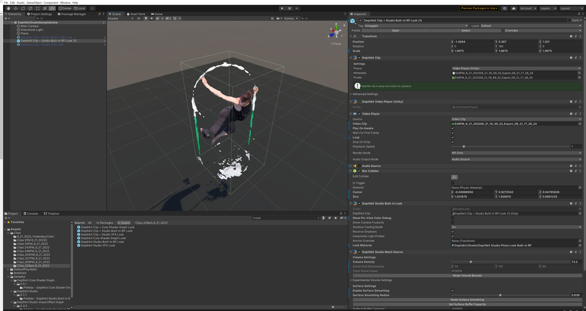
Task: Disable Play On Awake checkbox
Action: click(x=453, y=128)
